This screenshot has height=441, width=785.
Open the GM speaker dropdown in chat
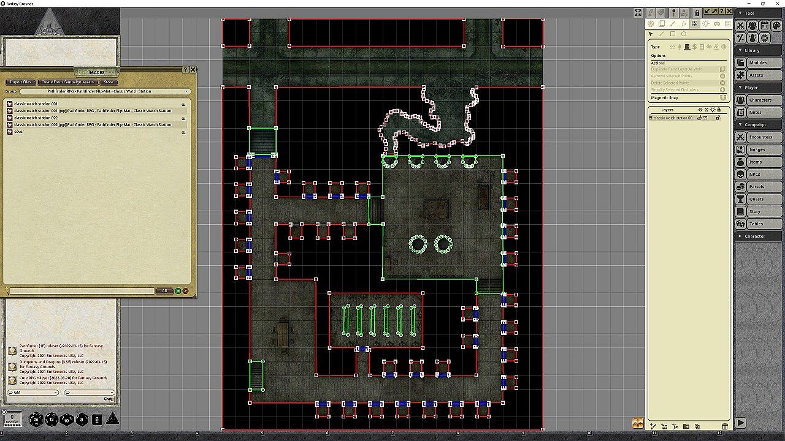coord(33,393)
